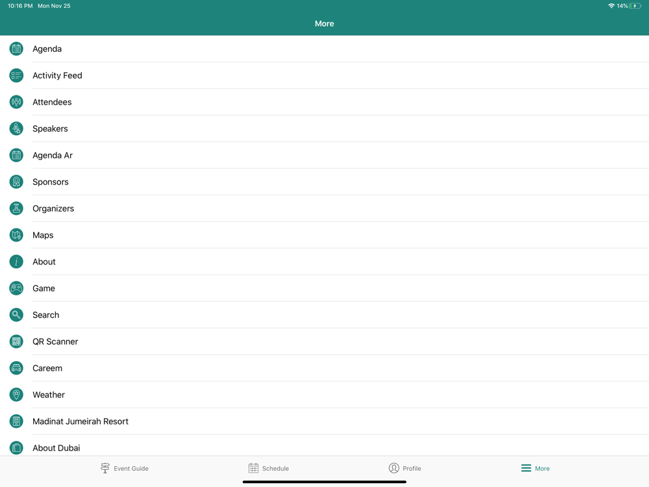Tap the Agenda calendar icon
The width and height of the screenshot is (649, 487).
16,49
